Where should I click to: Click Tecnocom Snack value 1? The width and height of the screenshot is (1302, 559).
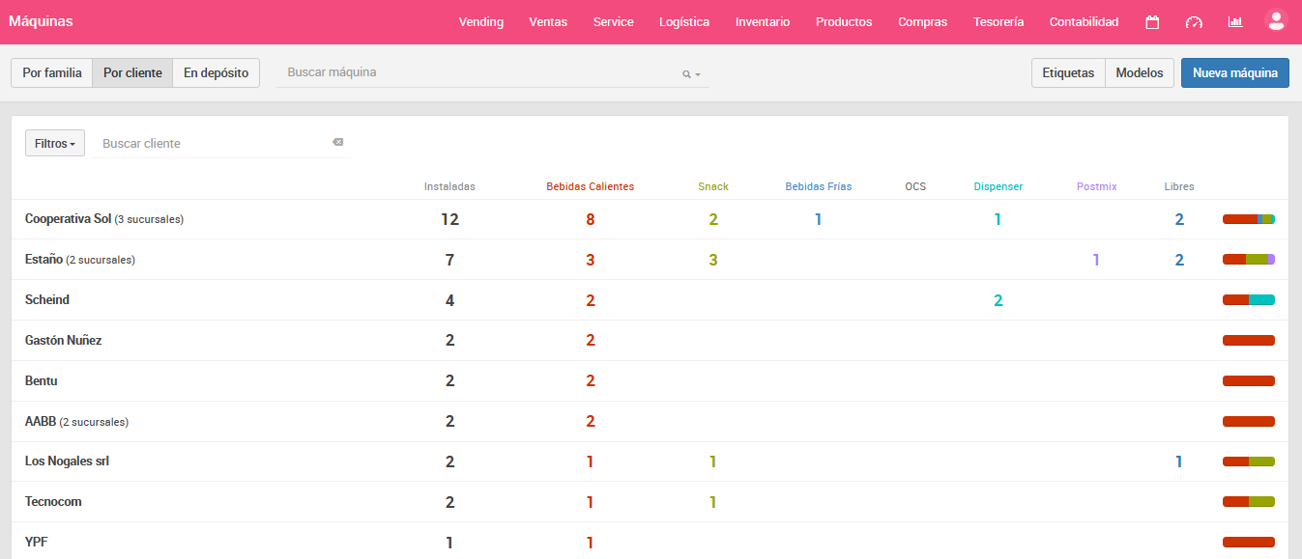tap(713, 502)
